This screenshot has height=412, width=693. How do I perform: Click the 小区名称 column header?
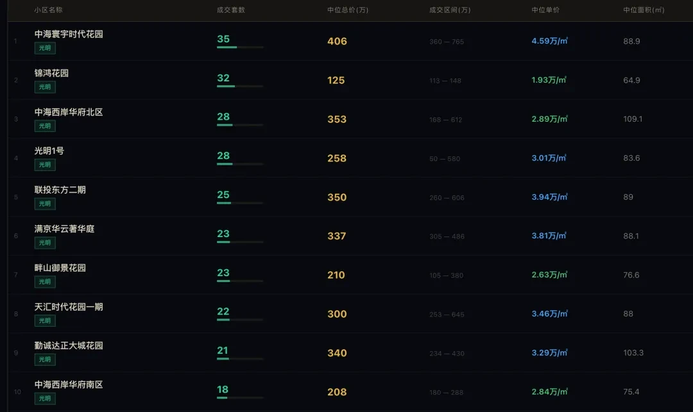49,10
